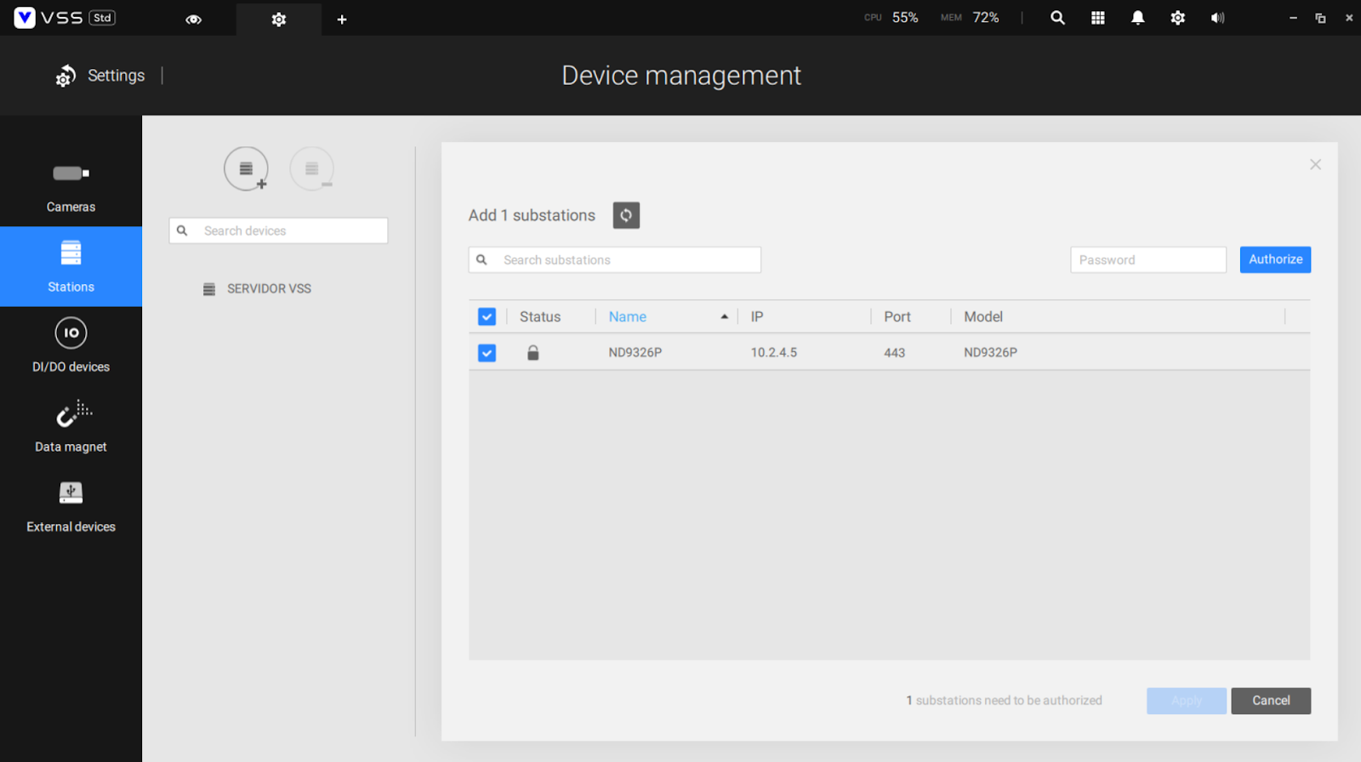The image size is (1361, 762).
Task: Click the Cancel button
Action: pyautogui.click(x=1271, y=701)
